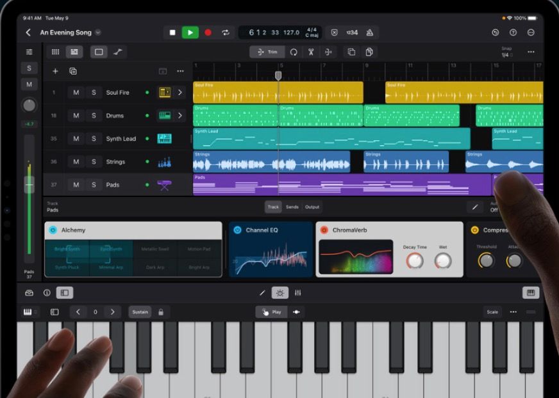Mute the Drums track
Viewport: 559px width, 398px height.
76,116
